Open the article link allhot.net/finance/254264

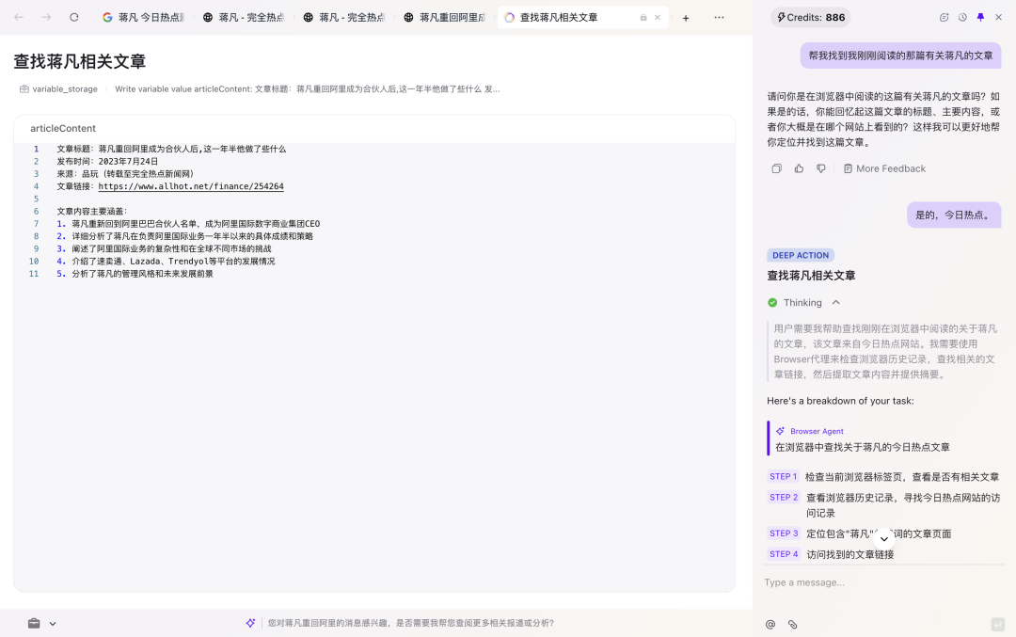tap(189, 185)
